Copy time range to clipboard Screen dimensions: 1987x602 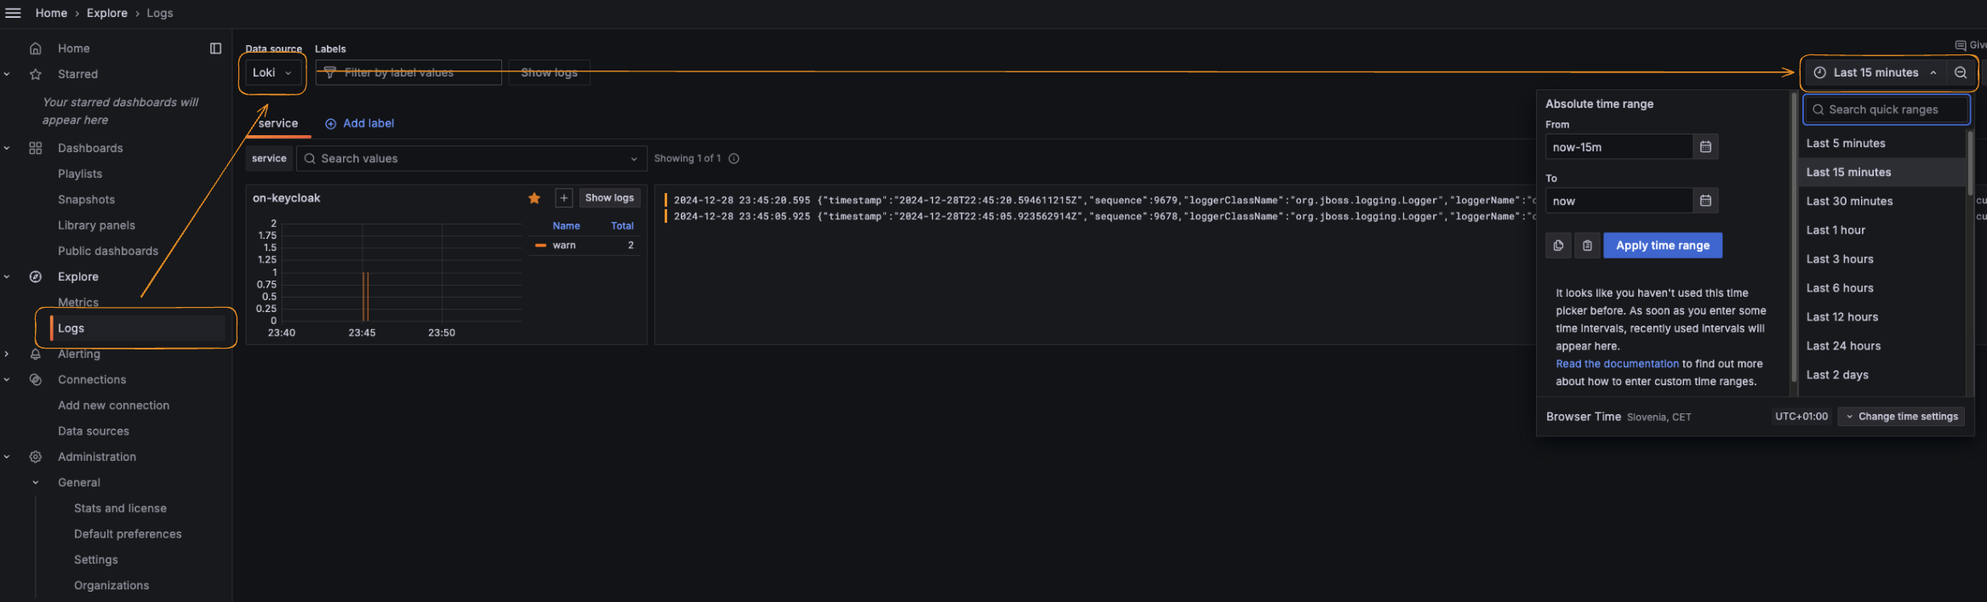coord(1558,246)
